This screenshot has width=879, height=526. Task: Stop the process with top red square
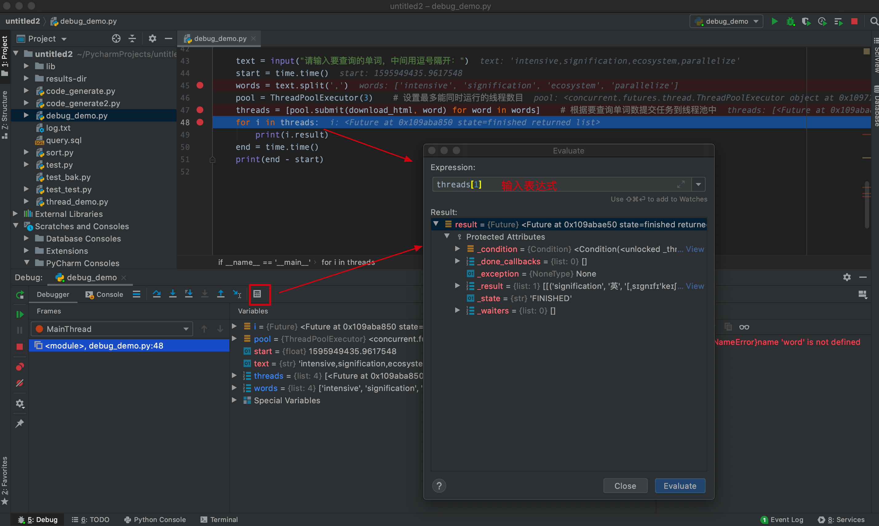tap(854, 21)
